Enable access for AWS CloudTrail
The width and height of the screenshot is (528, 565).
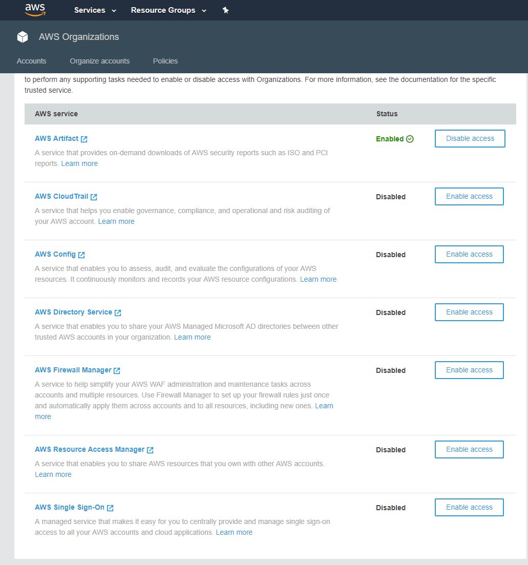tap(469, 196)
